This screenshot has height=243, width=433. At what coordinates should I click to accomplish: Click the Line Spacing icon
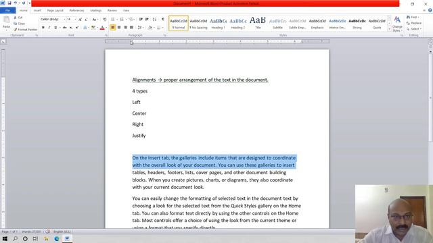click(140, 28)
